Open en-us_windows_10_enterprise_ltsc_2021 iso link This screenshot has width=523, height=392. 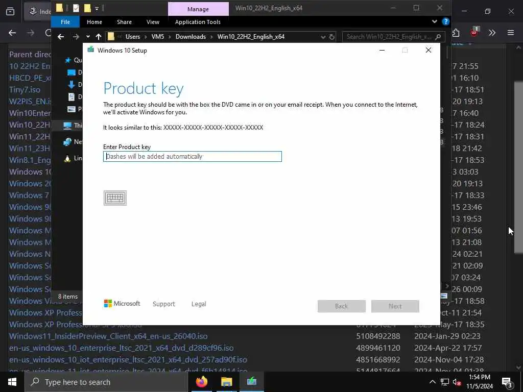click(122, 348)
